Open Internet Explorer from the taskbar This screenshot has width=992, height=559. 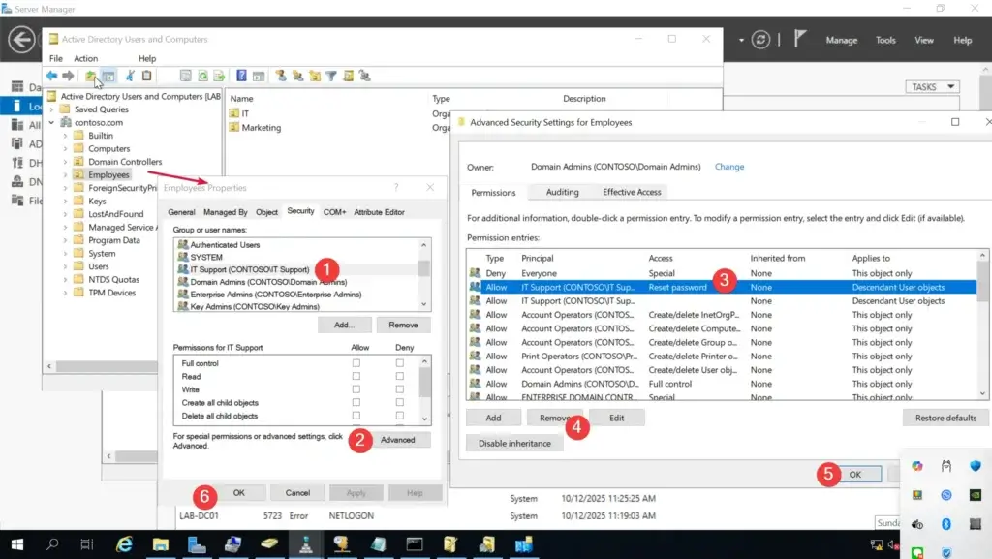coord(124,544)
